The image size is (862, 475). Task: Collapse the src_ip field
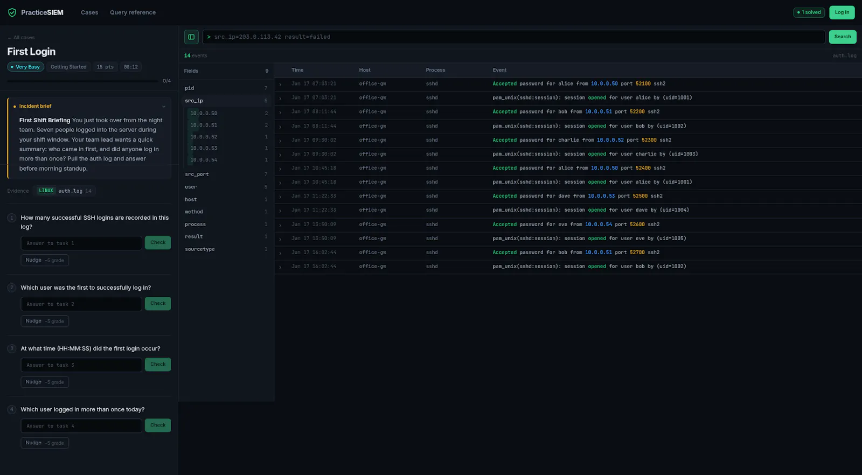pos(226,101)
